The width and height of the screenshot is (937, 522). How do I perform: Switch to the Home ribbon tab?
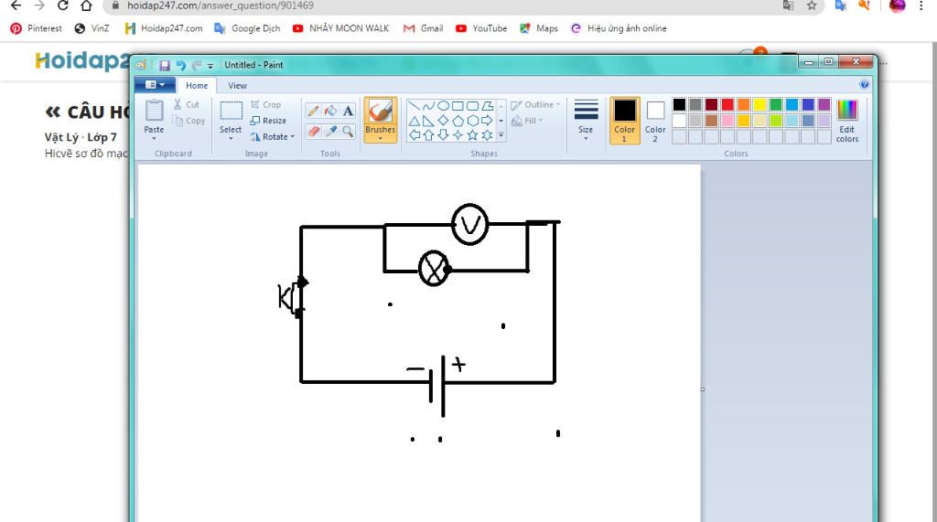pyautogui.click(x=197, y=85)
